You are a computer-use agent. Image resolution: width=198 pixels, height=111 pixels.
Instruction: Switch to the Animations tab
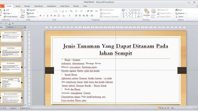tap(52, 6)
